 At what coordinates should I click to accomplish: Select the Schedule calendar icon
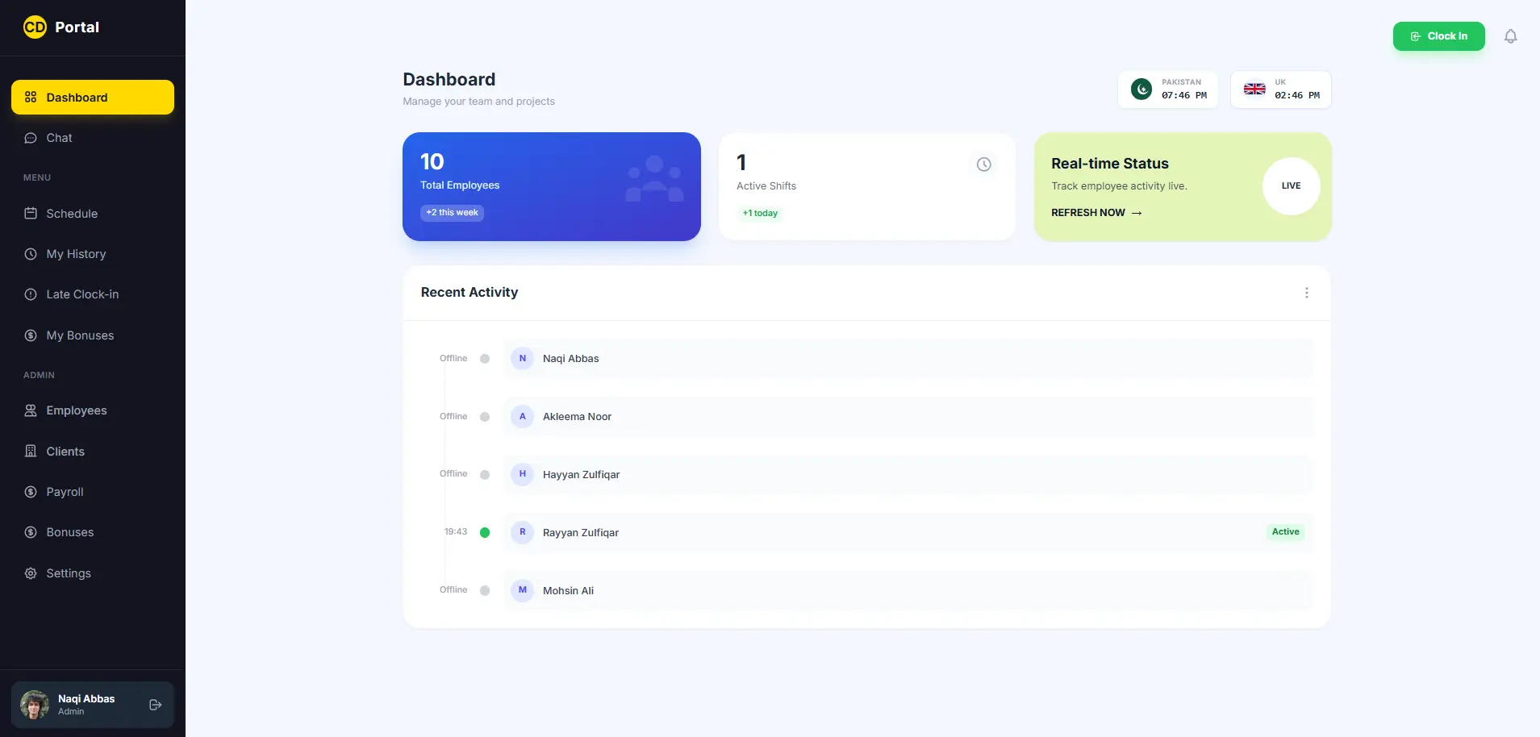point(30,213)
